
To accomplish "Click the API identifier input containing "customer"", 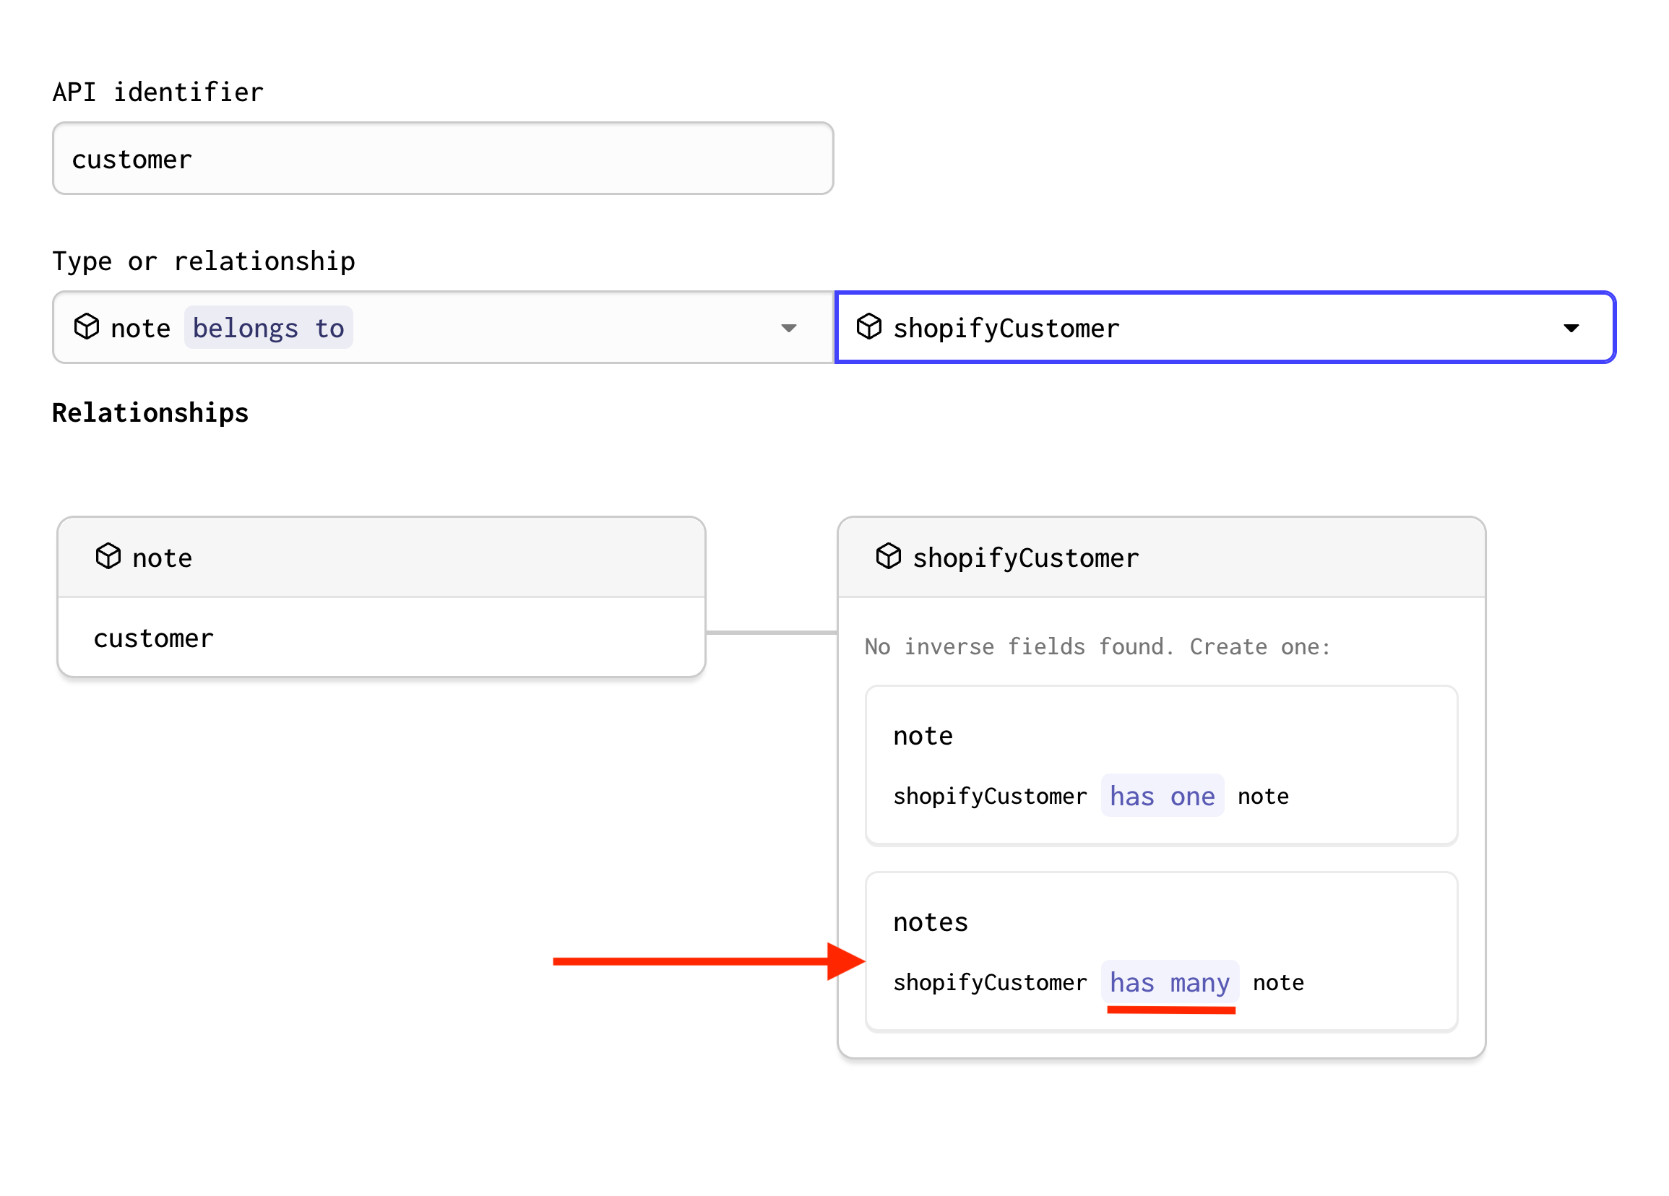I will click(x=441, y=157).
